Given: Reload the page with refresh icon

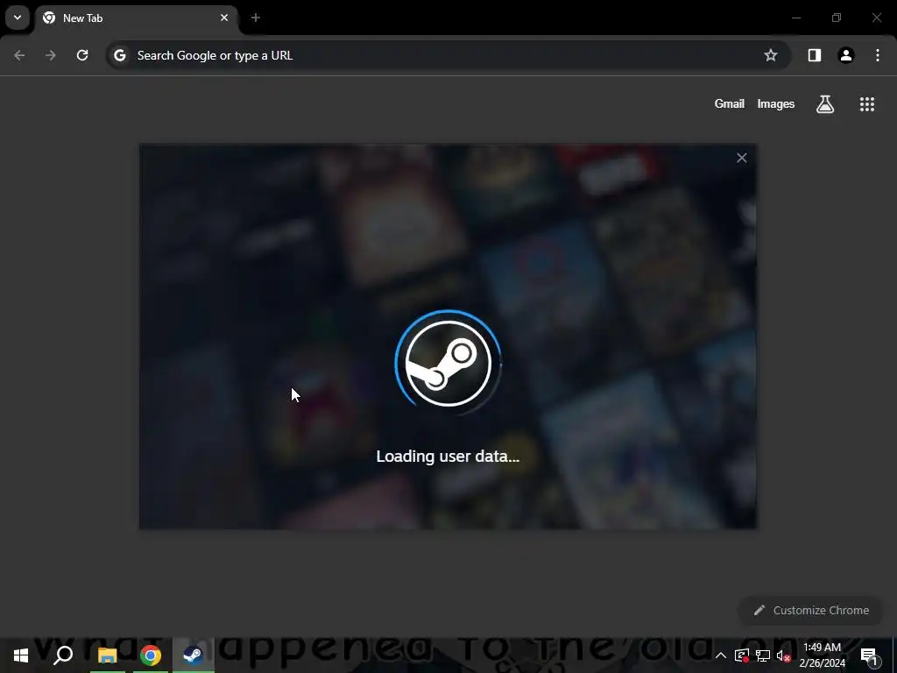Looking at the screenshot, I should [82, 55].
